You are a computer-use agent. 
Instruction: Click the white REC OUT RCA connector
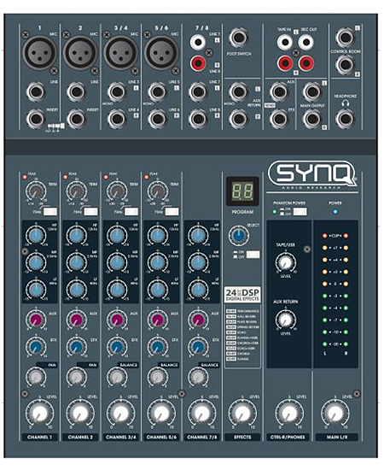(x=305, y=42)
